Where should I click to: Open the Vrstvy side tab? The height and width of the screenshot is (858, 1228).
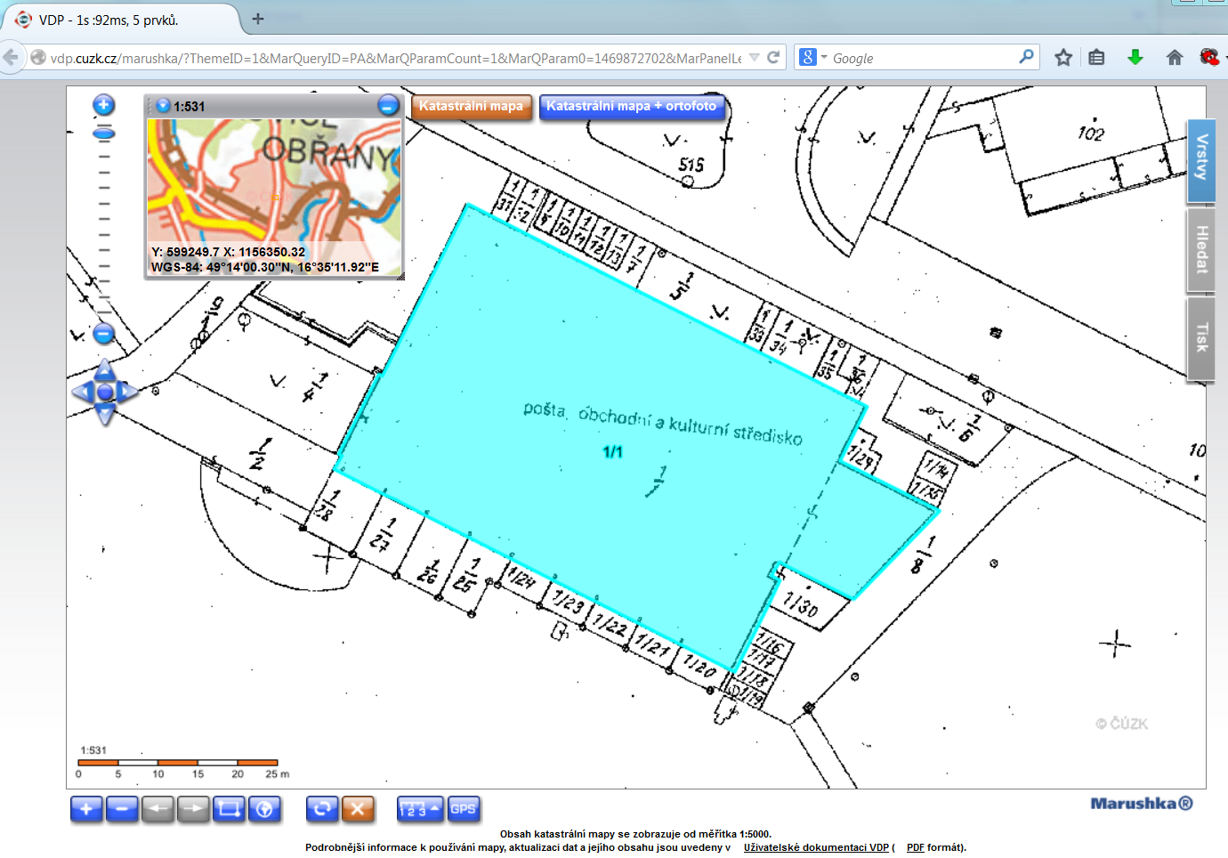point(1201,159)
